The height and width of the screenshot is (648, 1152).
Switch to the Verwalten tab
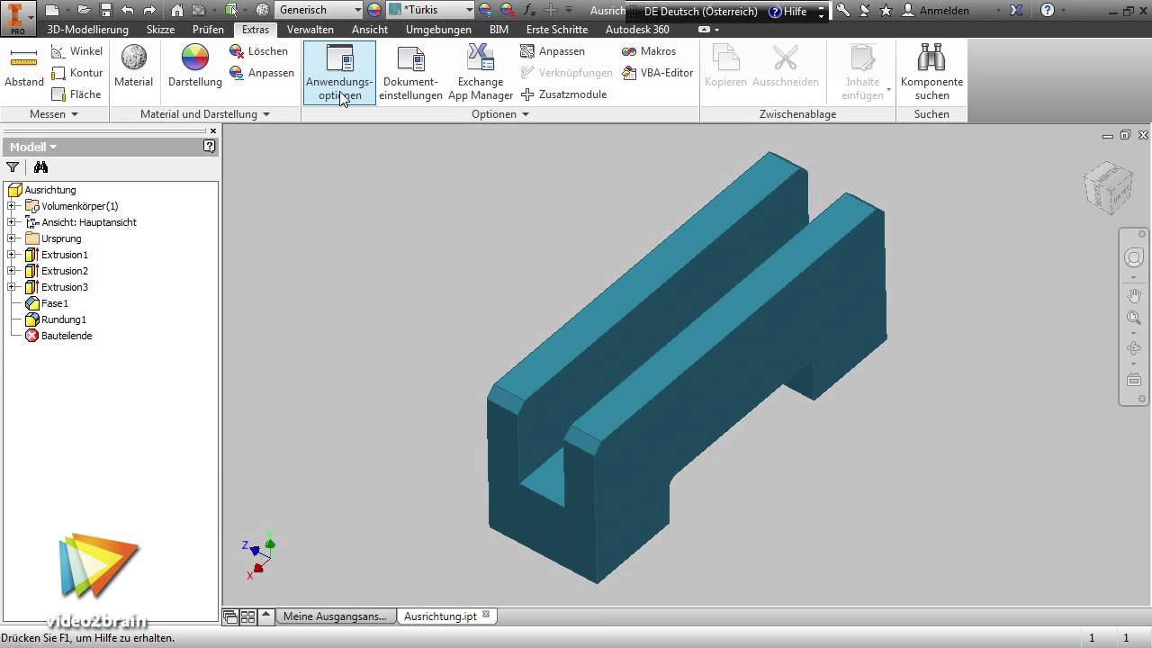(310, 30)
